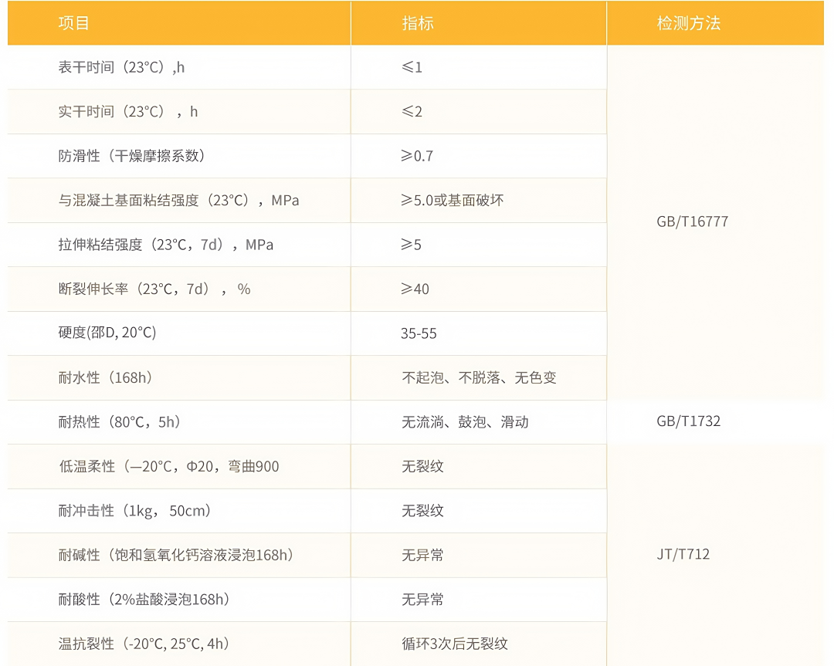Select 低温柔性（—20°C，Φ20）row label
Viewport: 834px width, 666px height.
coord(168,466)
